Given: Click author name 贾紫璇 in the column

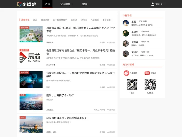Looking at the screenshot, I should pos(135,42).
